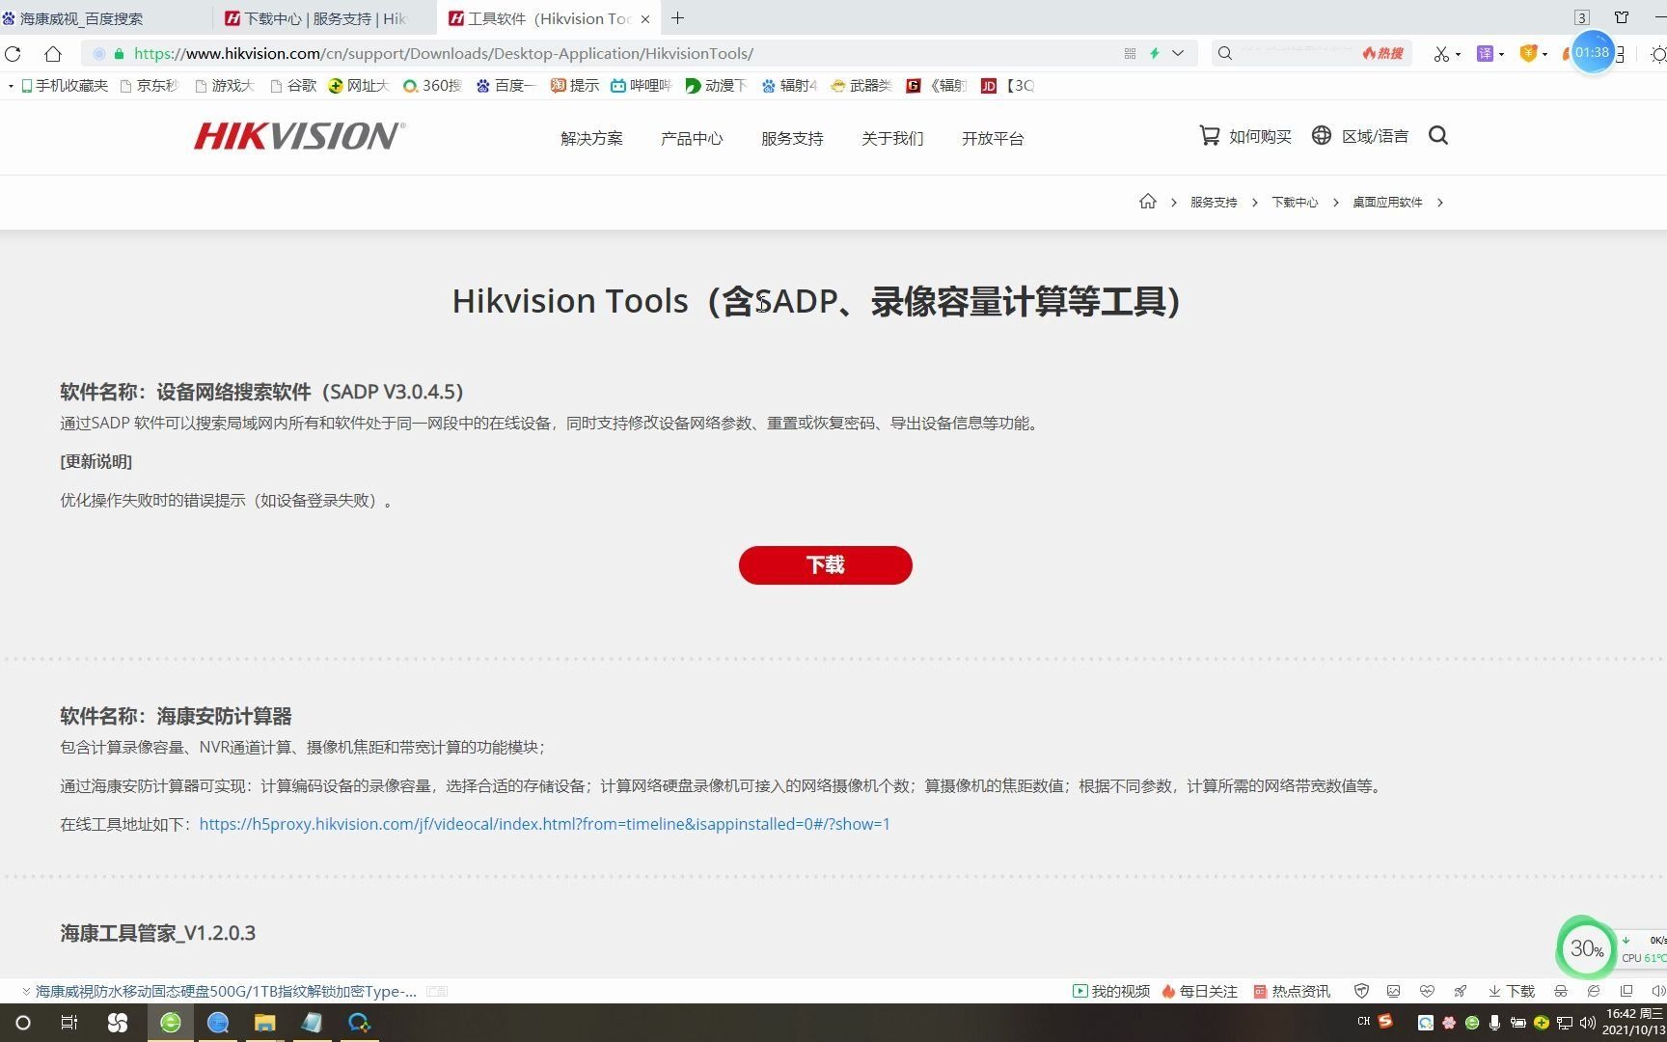Open the h5proxy.hikvision.com online tool link

pos(544,824)
